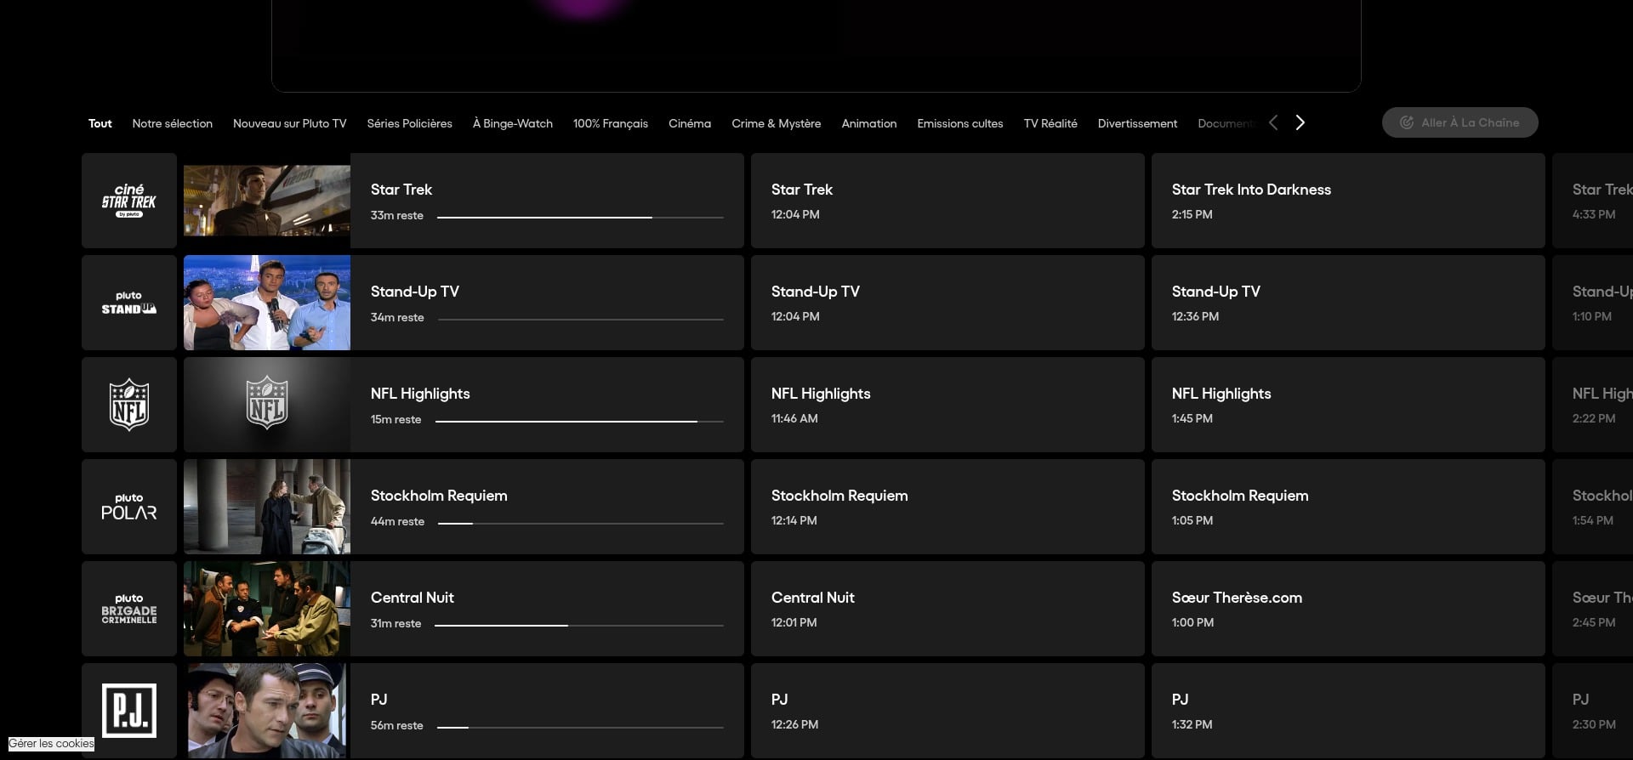Select the Cinéma category

[x=690, y=123]
